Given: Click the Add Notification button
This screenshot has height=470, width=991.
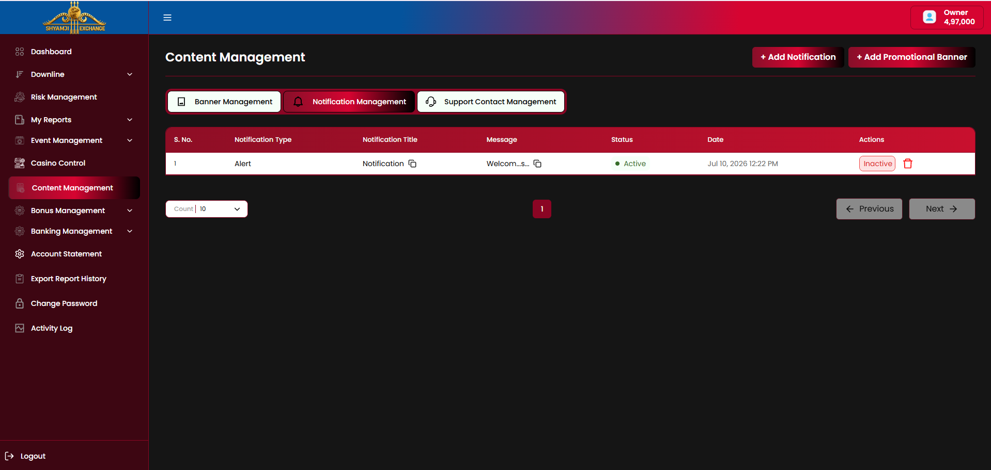Looking at the screenshot, I should [x=798, y=57].
